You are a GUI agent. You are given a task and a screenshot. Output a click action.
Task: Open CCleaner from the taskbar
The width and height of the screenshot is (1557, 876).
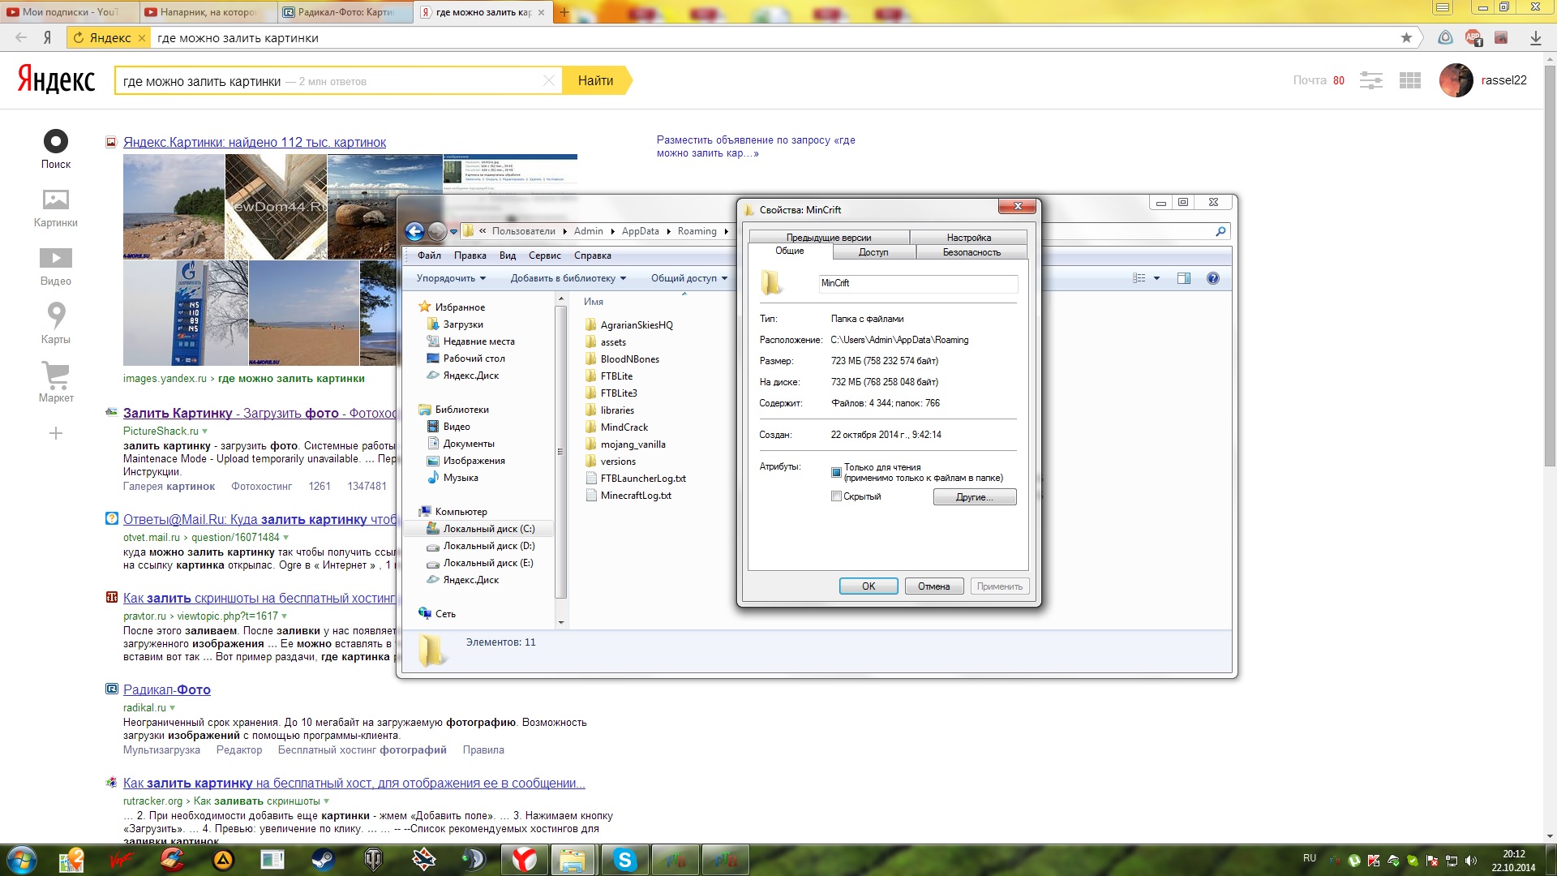173,860
